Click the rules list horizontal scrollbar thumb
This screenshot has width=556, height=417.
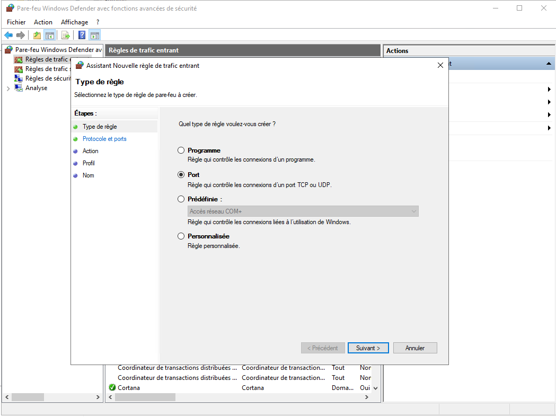coord(145,397)
